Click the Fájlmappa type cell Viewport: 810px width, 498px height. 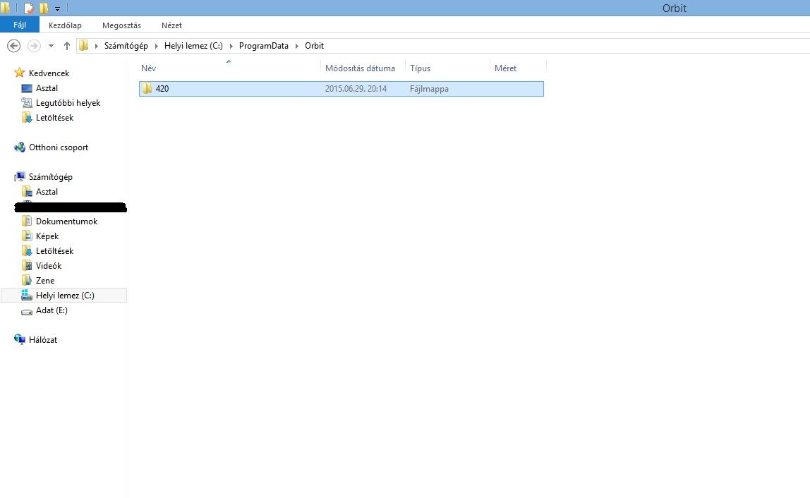[429, 89]
